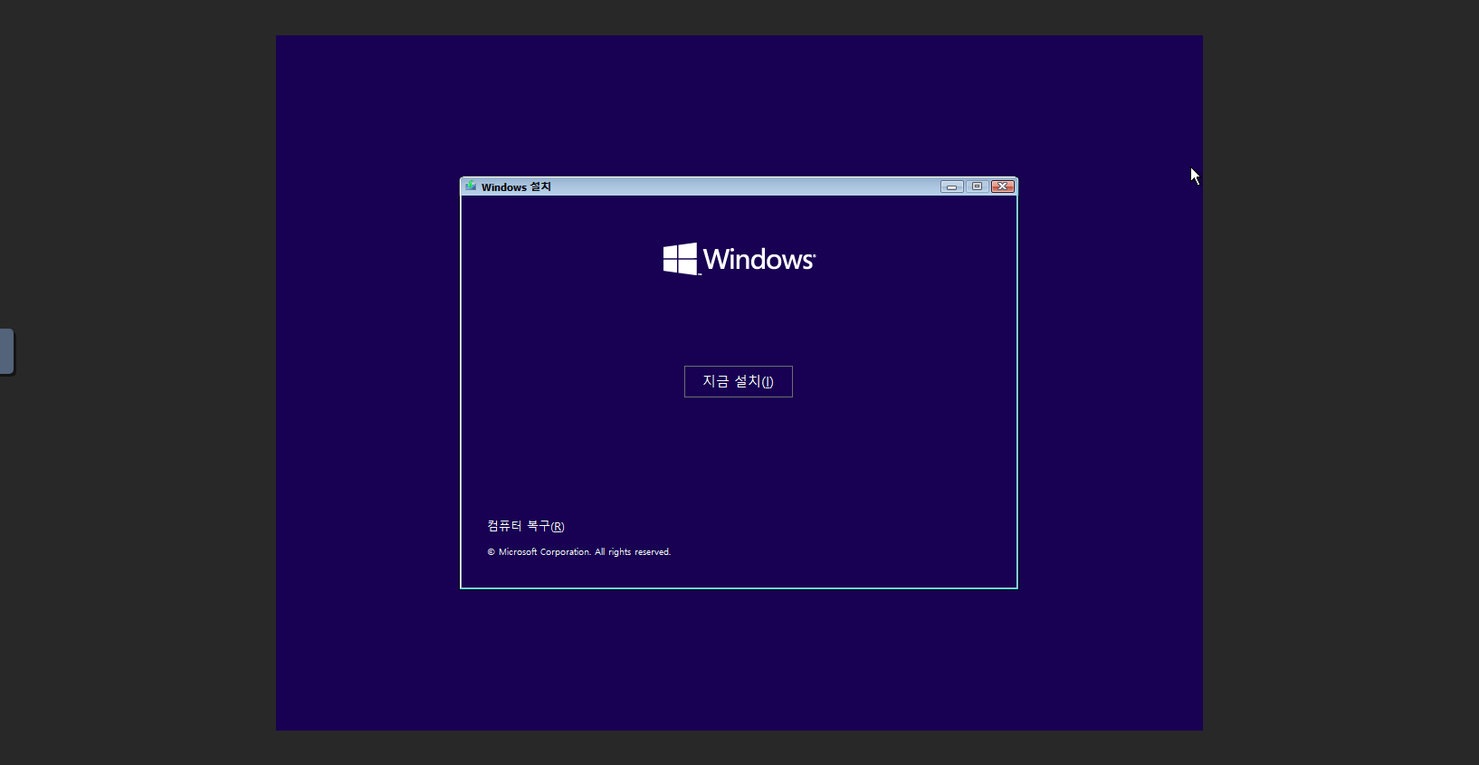Open the 컴퓨터 복구 (Repair computer) link
This screenshot has height=765, width=1479.
point(526,526)
